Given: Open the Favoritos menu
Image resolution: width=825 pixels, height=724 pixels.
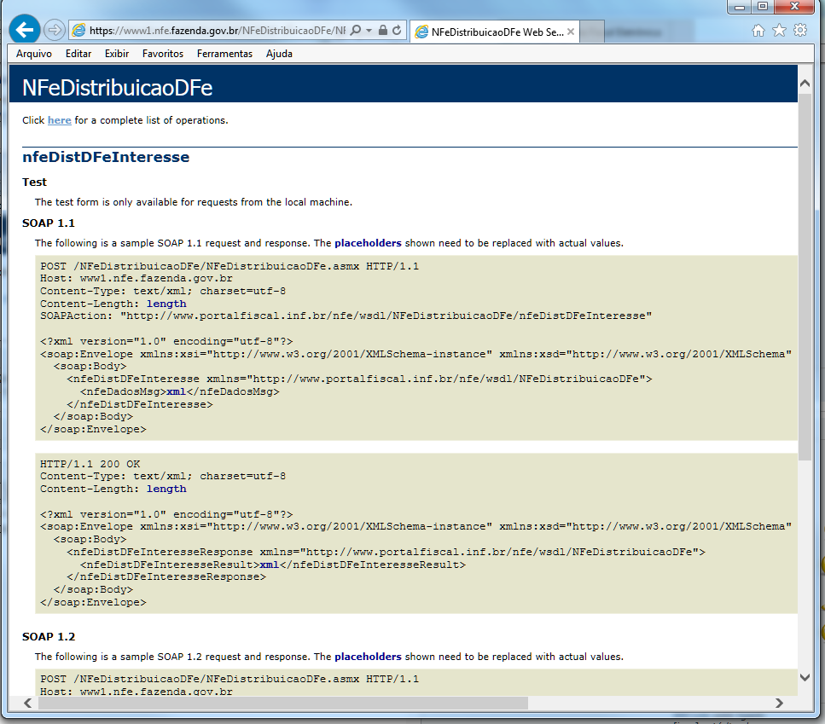Looking at the screenshot, I should point(163,54).
